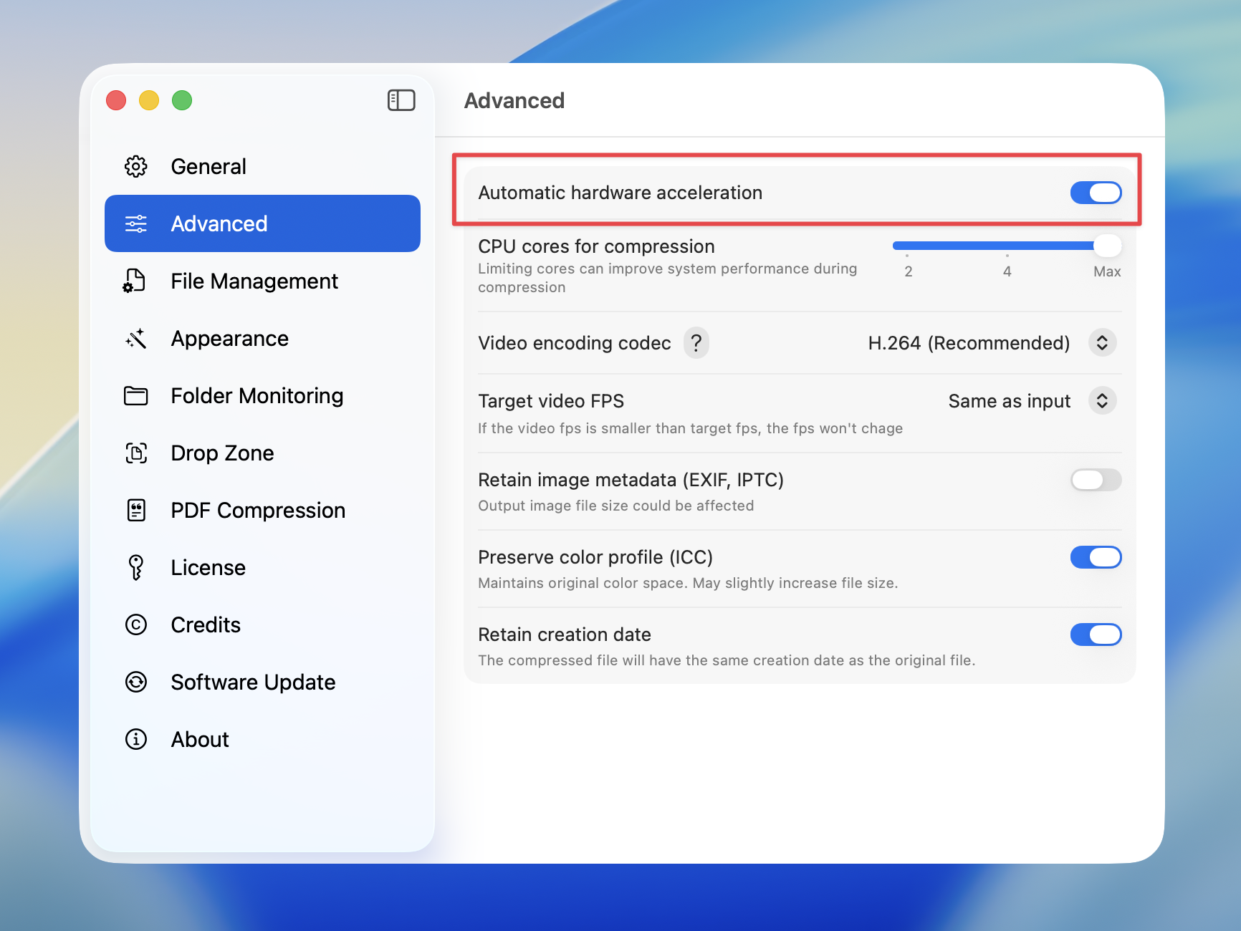Set CPU cores for compression slider to 4
Viewport: 1241px width, 931px height.
coord(1007,245)
